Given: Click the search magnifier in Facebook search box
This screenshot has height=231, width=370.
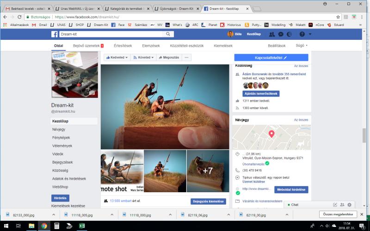Looking at the screenshot, I should (x=167, y=34).
